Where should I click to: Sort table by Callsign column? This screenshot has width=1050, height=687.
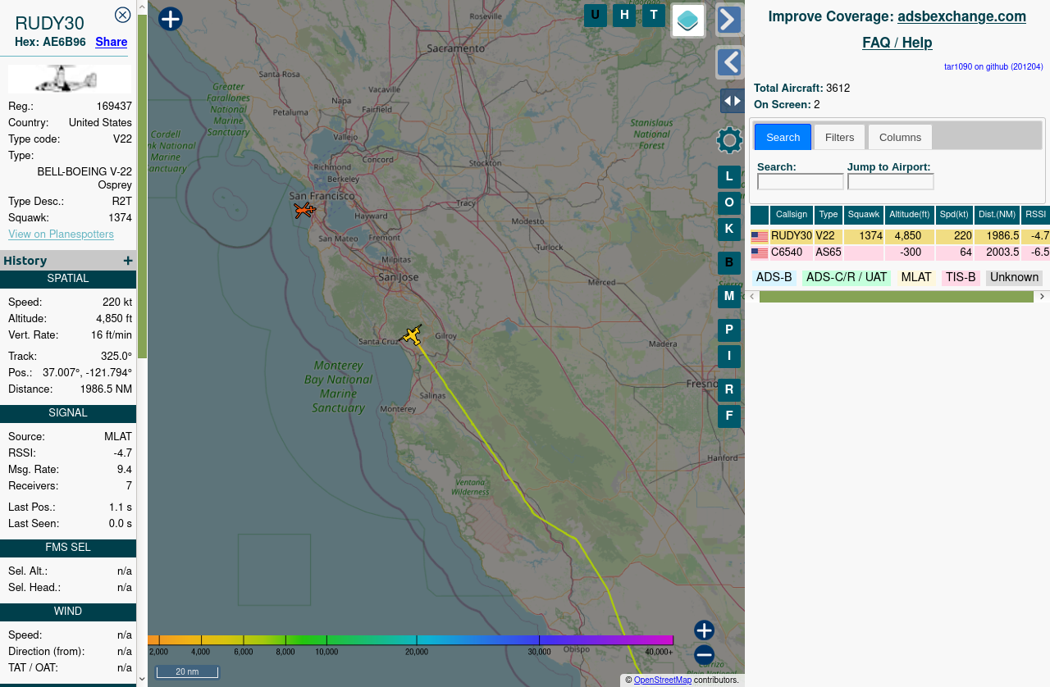(x=792, y=215)
